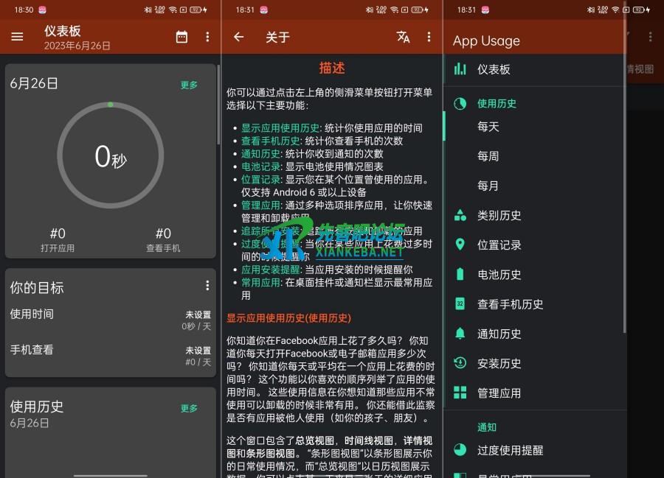Open 安装历史 from the side drawer
664x478 pixels.
point(499,363)
